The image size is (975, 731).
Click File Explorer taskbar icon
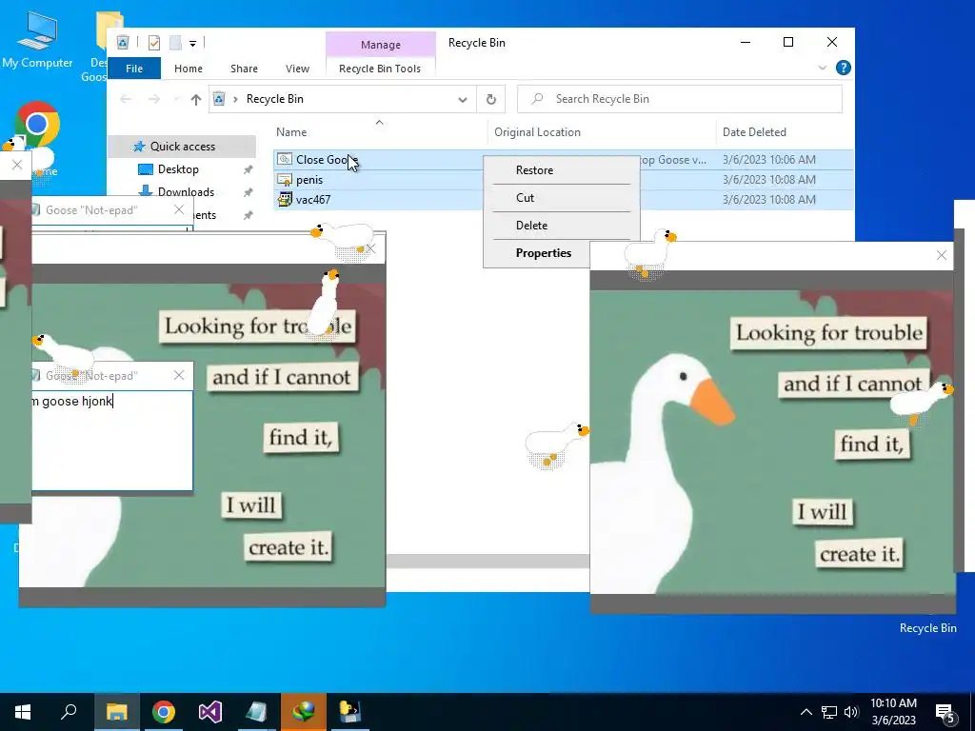click(x=116, y=712)
